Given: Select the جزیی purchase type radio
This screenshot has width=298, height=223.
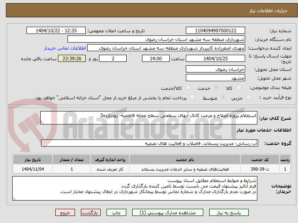Looking at the screenshot, I should pyautogui.click(x=248, y=97).
